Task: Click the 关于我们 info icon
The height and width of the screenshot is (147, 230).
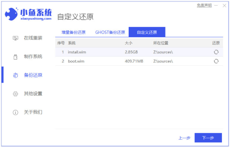Action: click(15, 112)
